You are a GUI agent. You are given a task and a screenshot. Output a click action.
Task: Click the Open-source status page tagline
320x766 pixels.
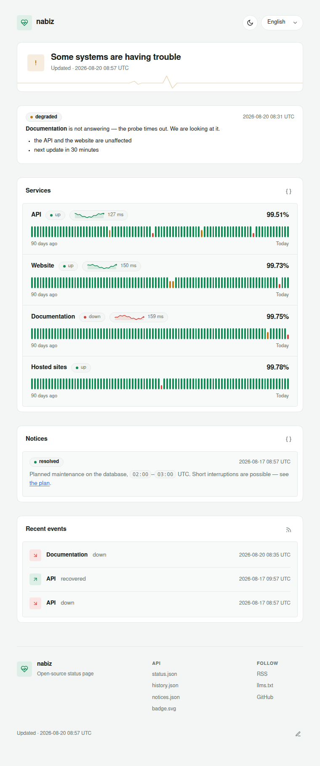pos(65,674)
